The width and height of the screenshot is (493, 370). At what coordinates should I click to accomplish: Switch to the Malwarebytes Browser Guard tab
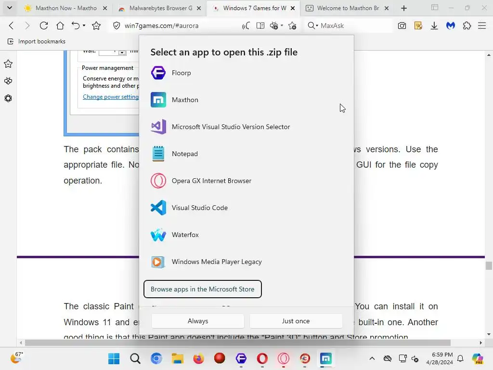[160, 8]
